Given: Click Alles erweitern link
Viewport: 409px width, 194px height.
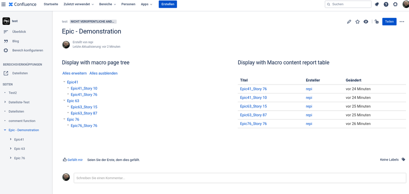Looking at the screenshot, I should [75, 74].
